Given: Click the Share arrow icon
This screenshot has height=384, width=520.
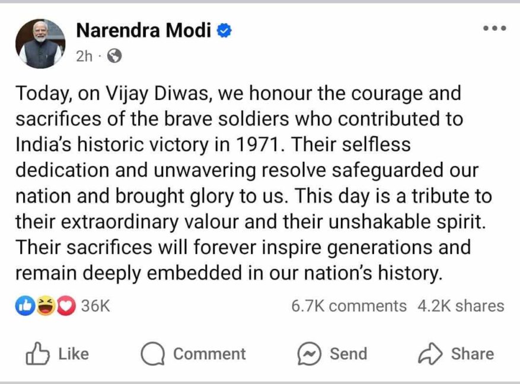Looking at the screenshot, I should coord(430,354).
